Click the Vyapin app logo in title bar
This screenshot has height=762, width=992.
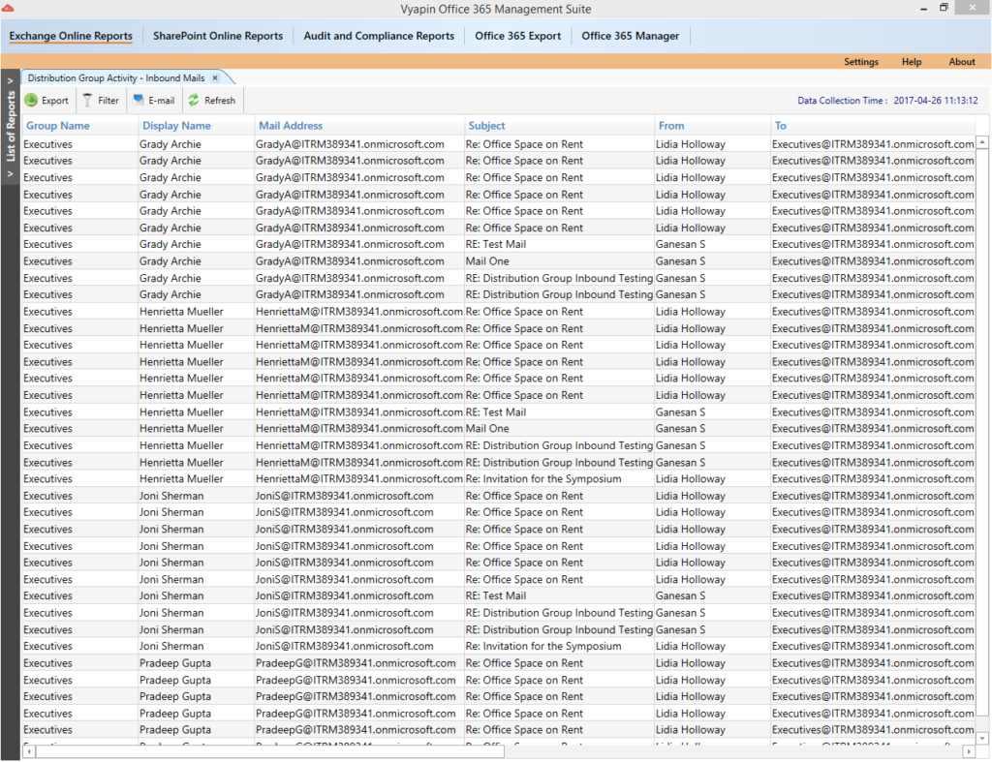click(x=8, y=8)
